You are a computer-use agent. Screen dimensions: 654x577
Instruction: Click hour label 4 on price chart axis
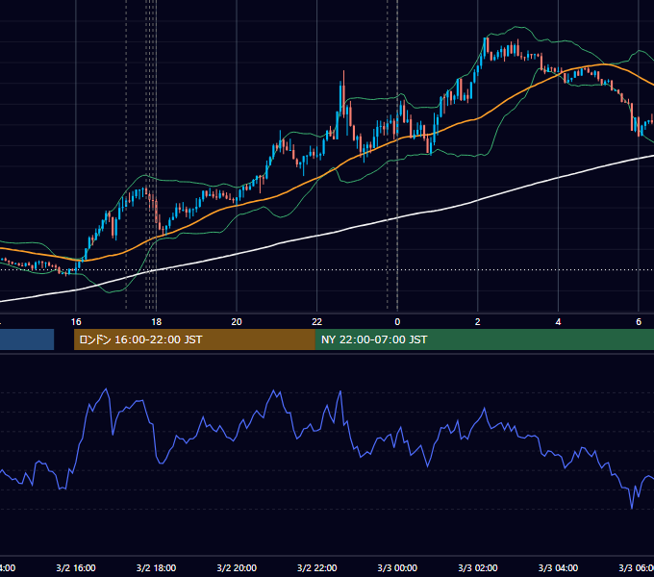tap(558, 322)
